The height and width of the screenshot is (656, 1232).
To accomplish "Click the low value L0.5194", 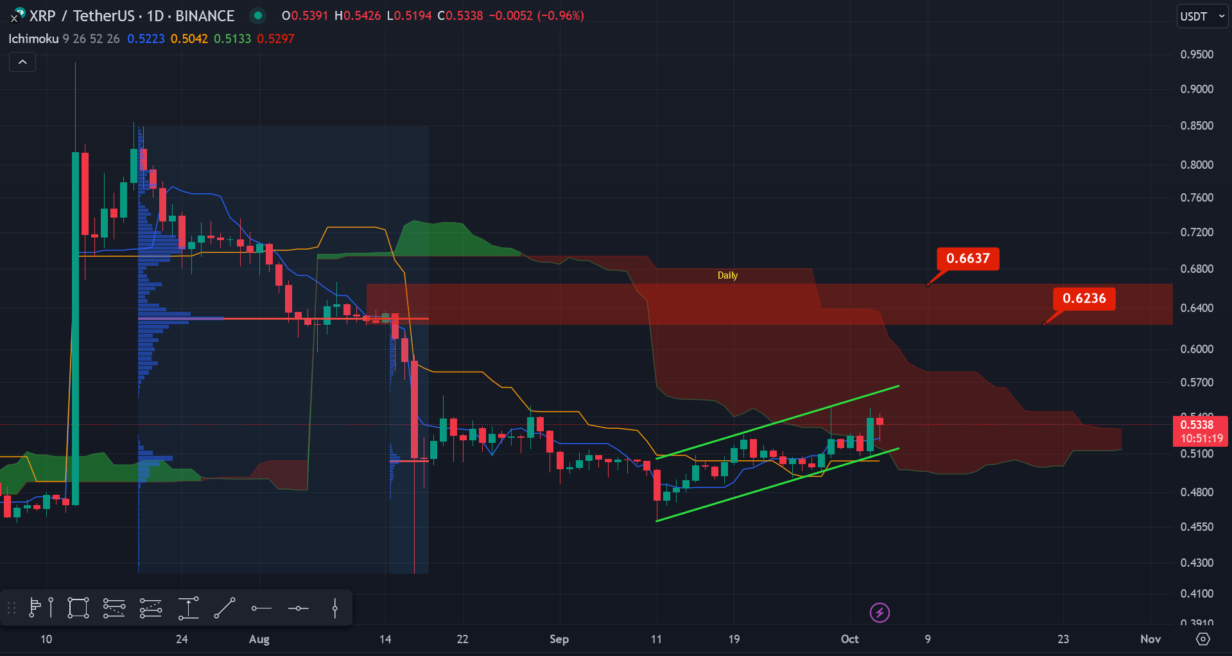I will tap(410, 15).
